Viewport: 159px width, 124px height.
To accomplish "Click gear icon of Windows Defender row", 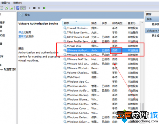I will coord(65,117).
